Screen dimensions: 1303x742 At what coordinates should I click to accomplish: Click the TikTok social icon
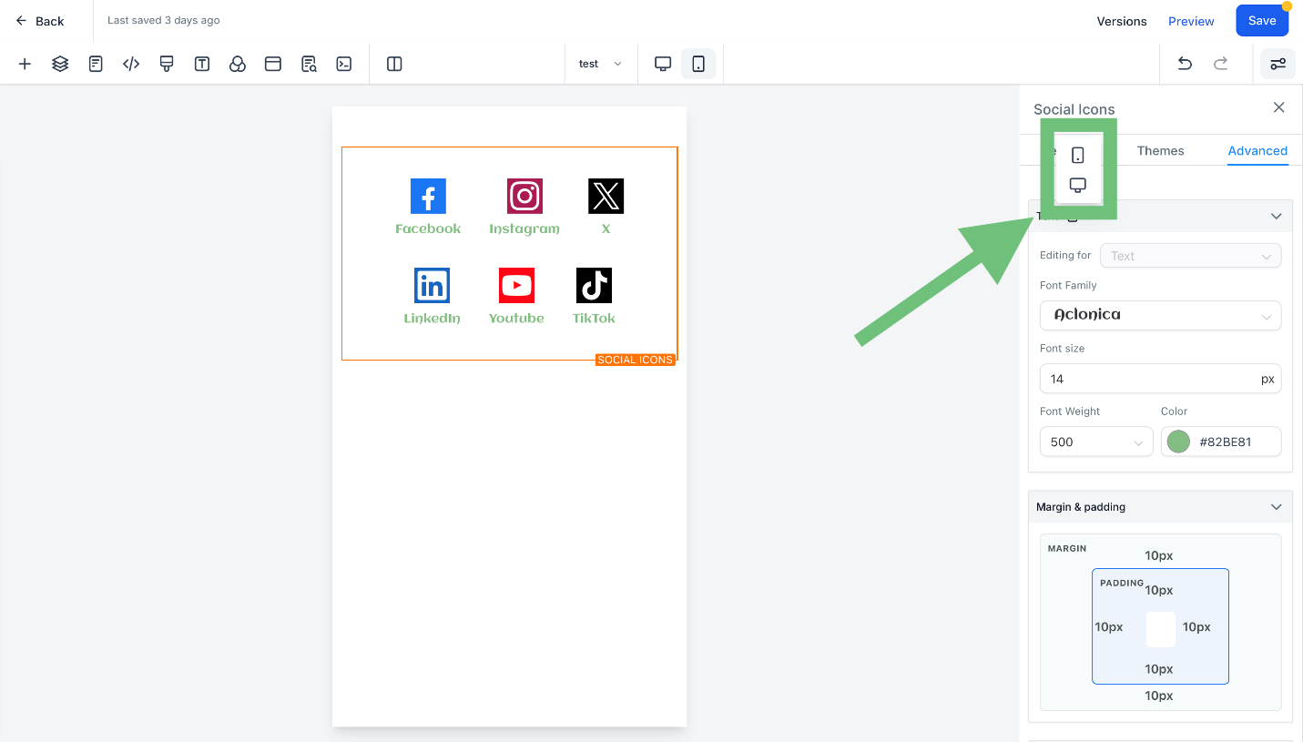pos(594,285)
